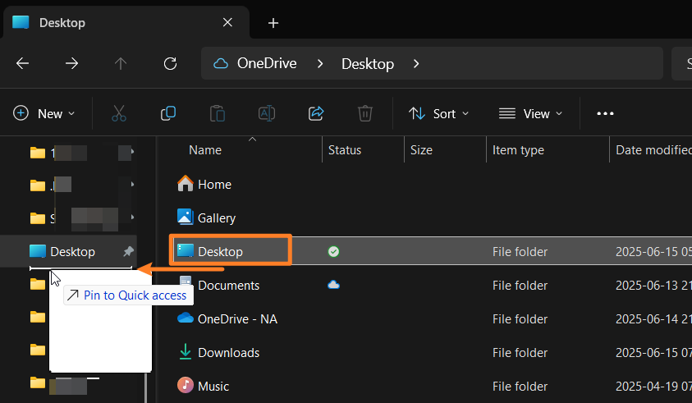Select the Desktop tab title
This screenshot has width=692, height=403.
[x=62, y=22]
